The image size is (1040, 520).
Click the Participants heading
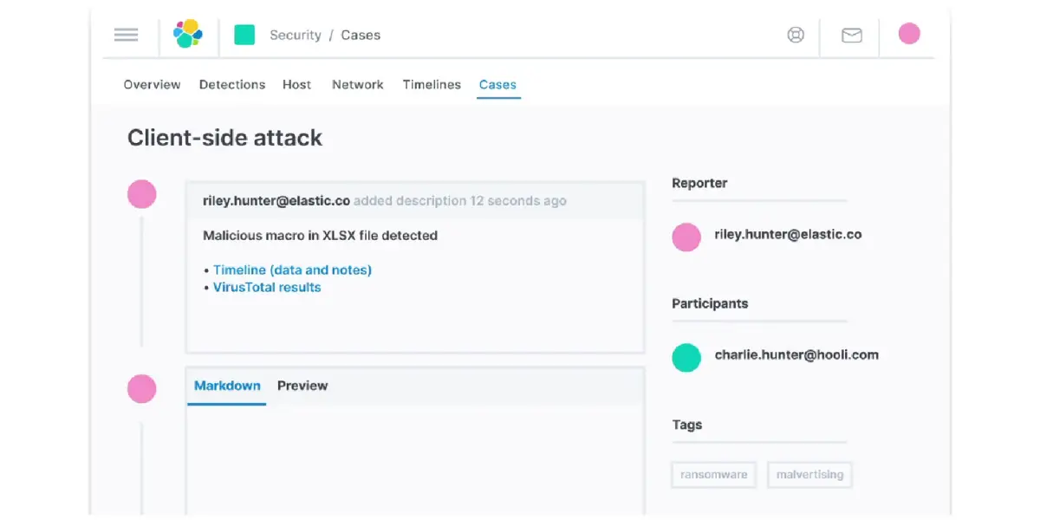coord(710,304)
